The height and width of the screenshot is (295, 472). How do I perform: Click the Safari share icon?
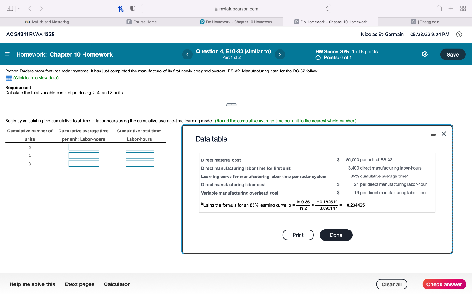(x=439, y=8)
